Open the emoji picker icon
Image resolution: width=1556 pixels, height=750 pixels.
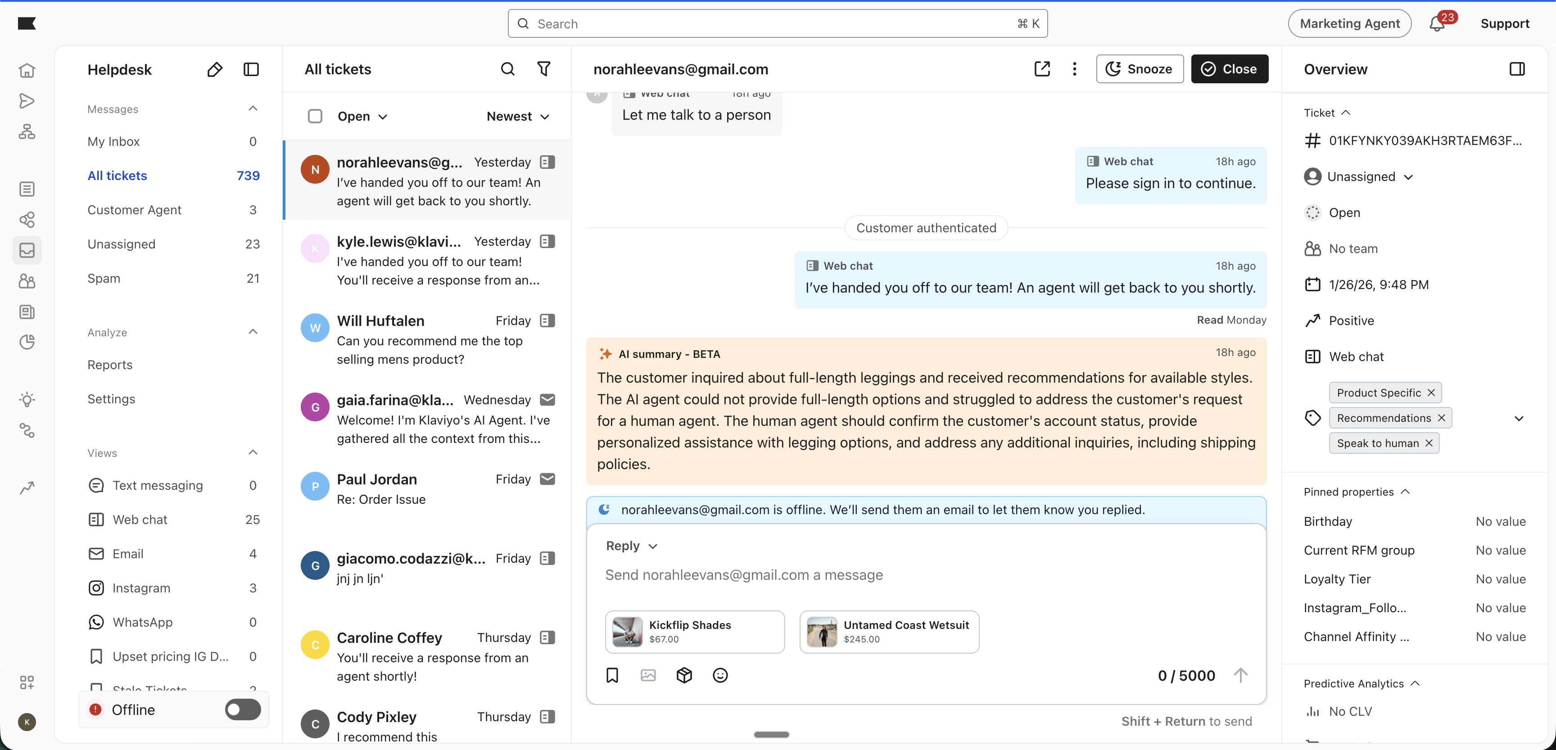tap(720, 675)
